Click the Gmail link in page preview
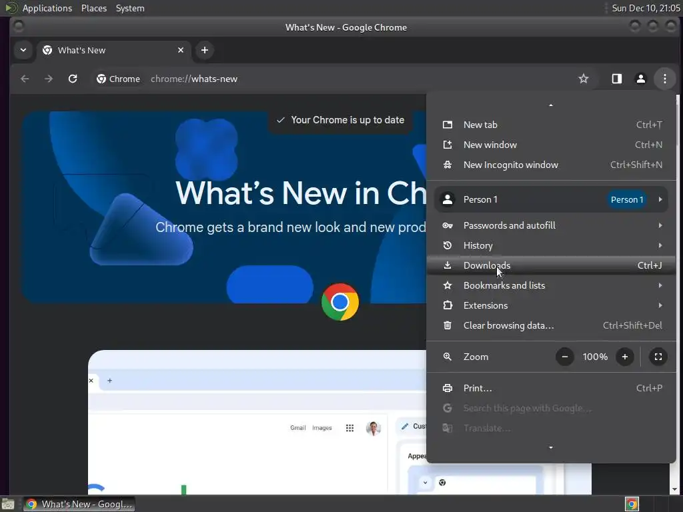 click(298, 428)
